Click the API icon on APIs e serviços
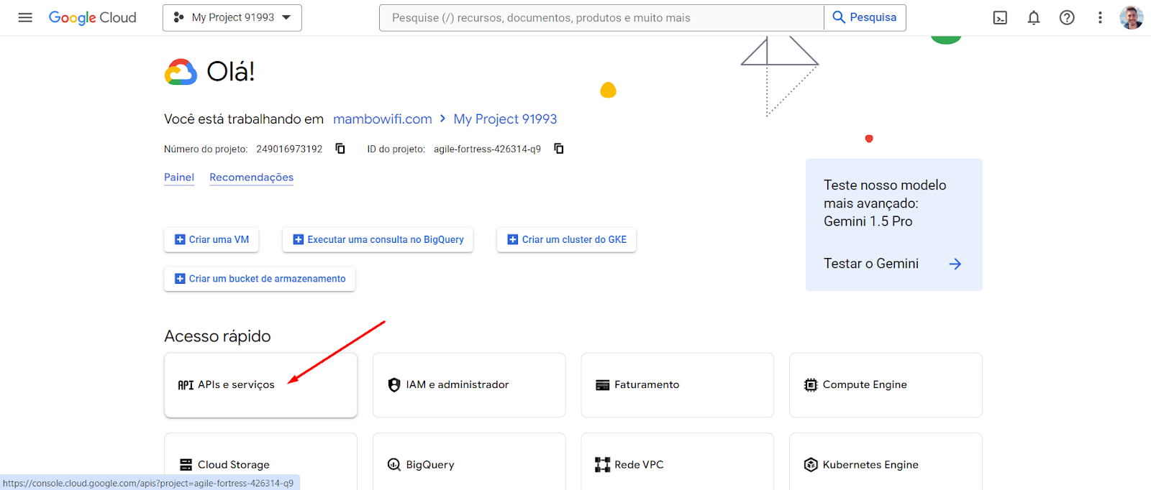Viewport: 1151px width, 490px height. (186, 385)
